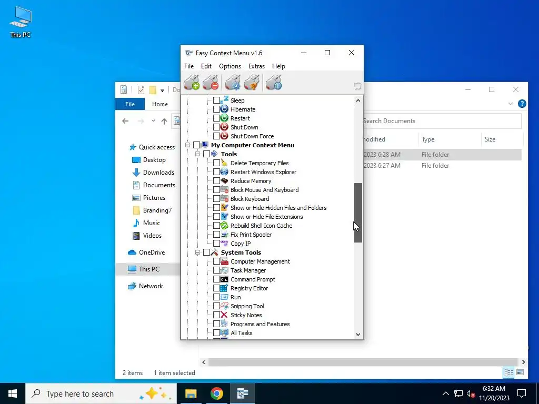Viewport: 539px width, 404px height.
Task: Click the Computer Management toolbox icon
Action: coord(224,261)
